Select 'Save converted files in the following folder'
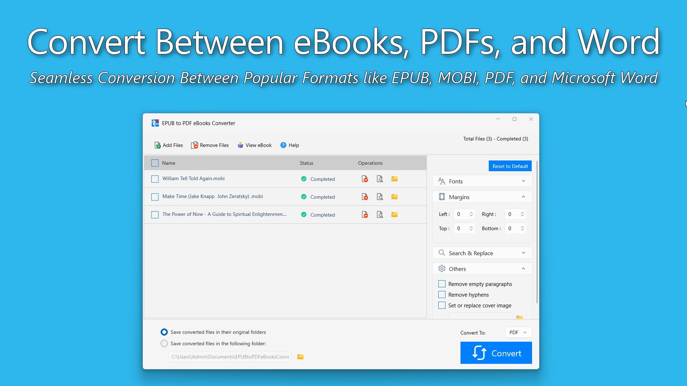Screen dimensions: 687x386 pyautogui.click(x=164, y=343)
